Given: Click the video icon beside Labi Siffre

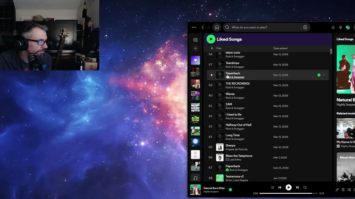Looking at the screenshot, I should (227, 160).
